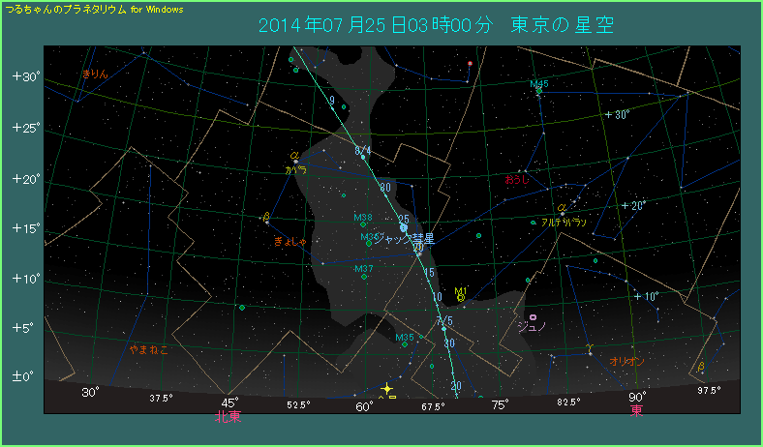The image size is (763, 447).
Task: Click the M38 cluster marker
Action: (x=363, y=224)
